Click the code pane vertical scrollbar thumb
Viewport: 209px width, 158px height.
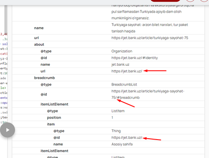coord(6,19)
